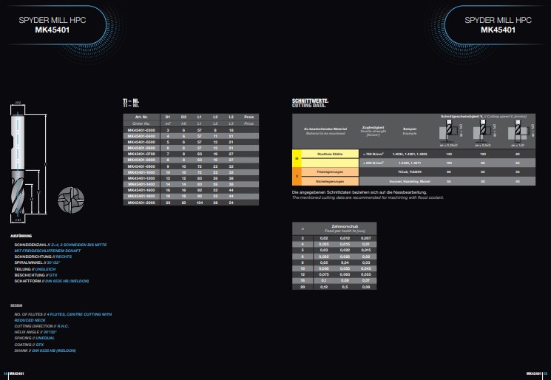Image resolution: width=551 pixels, height=380 pixels.
Task: Click the Art. Nr. column header
Action: (x=141, y=117)
